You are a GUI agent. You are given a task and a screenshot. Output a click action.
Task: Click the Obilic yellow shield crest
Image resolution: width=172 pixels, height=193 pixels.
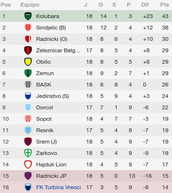pyautogui.click(x=28, y=62)
